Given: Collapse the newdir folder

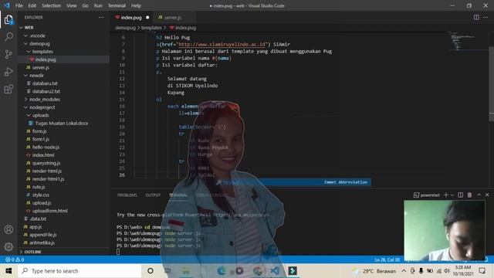Looking at the screenshot, I should [x=25, y=76].
